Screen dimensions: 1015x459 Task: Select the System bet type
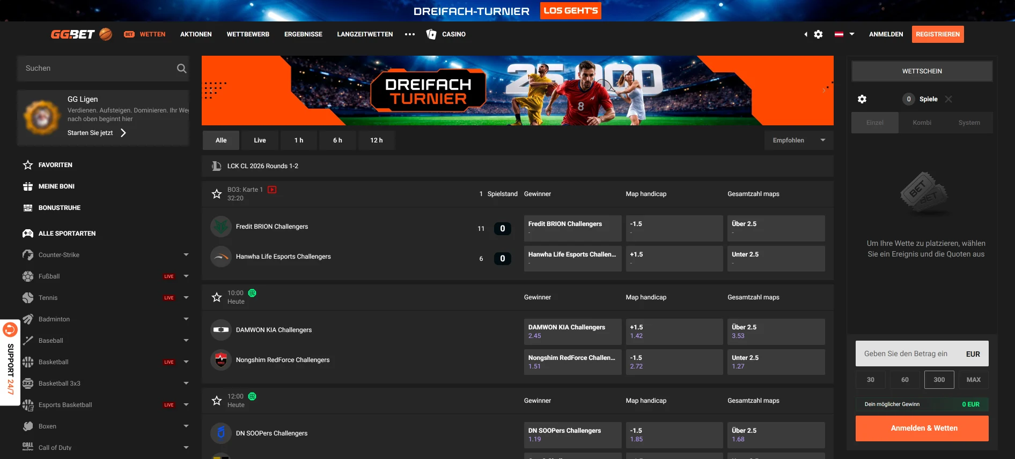pyautogui.click(x=969, y=123)
